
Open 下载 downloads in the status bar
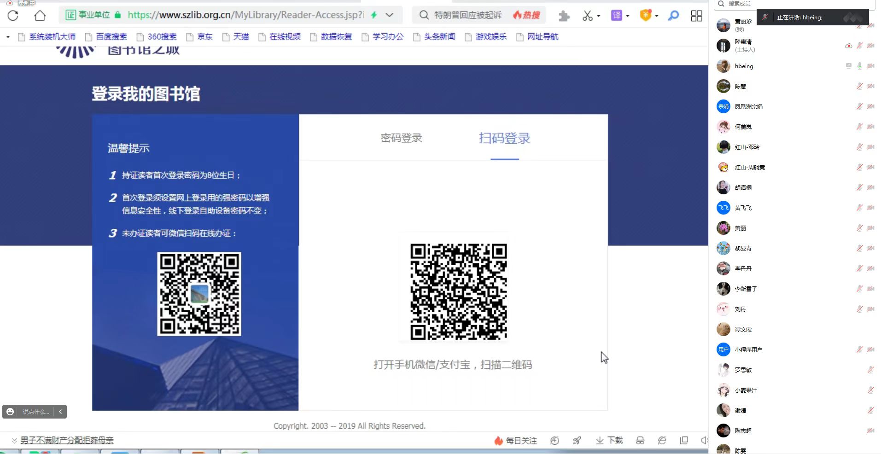pyautogui.click(x=609, y=441)
